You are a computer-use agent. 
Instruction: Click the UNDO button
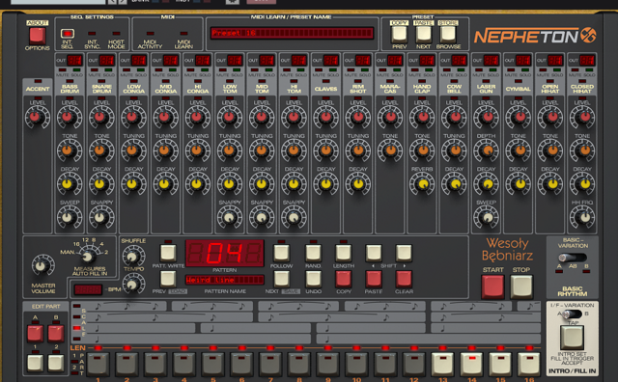tap(313, 279)
